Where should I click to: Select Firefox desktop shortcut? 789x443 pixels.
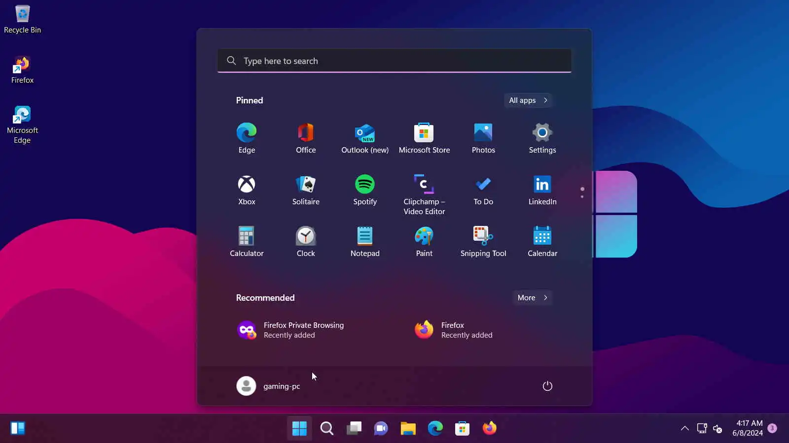(22, 70)
